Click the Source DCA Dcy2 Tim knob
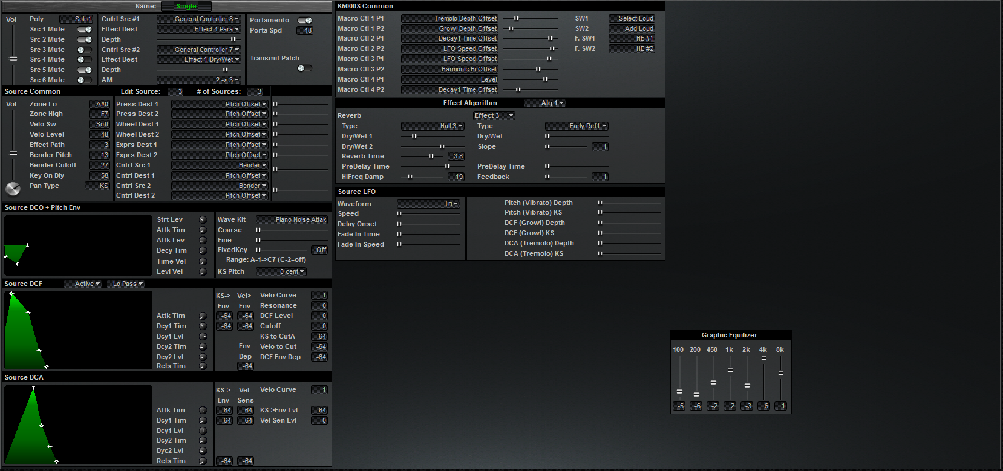The image size is (1003, 471). pyautogui.click(x=203, y=441)
